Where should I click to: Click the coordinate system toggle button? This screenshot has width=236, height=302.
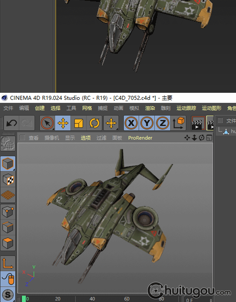coord(178,123)
